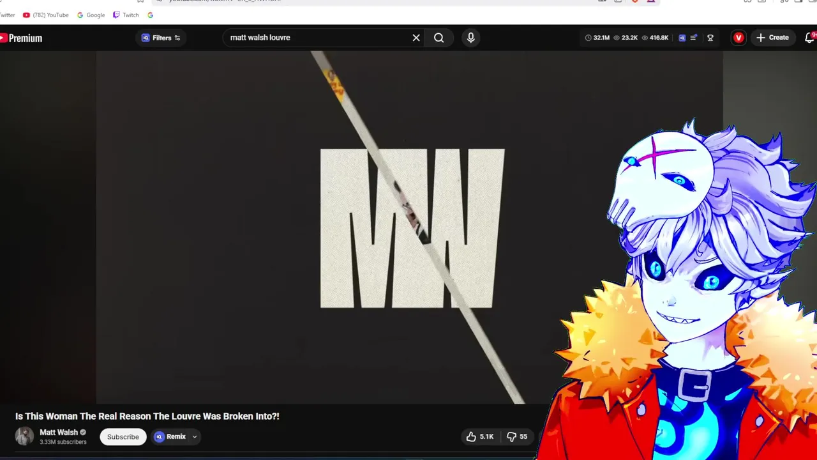Image resolution: width=817 pixels, height=460 pixels.
Task: Open the trophy achievements icon
Action: click(710, 38)
